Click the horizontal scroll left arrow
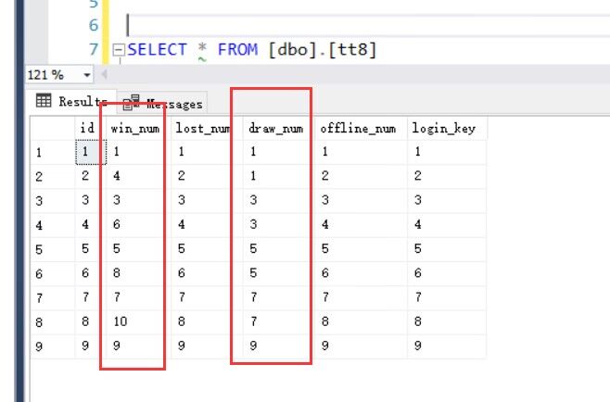 [x=104, y=74]
